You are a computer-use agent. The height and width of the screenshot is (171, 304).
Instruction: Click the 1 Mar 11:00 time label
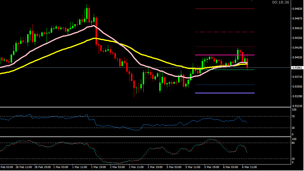tap(80, 167)
